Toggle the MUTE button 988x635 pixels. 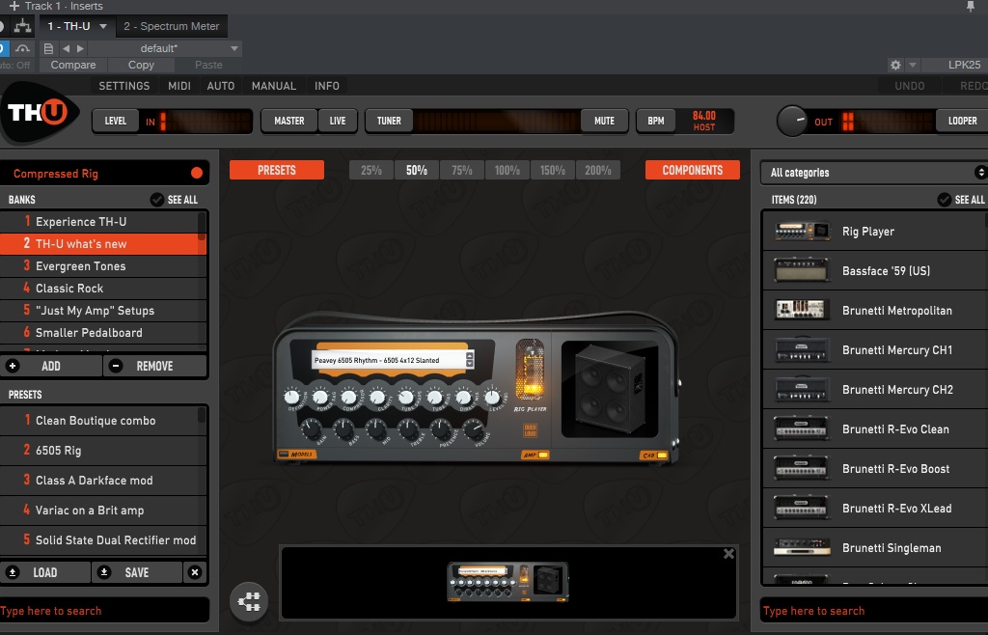click(604, 121)
